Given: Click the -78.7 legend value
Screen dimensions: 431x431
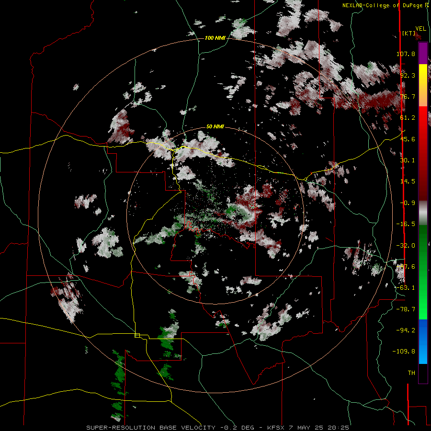Looking at the screenshot, I should coord(406,309).
